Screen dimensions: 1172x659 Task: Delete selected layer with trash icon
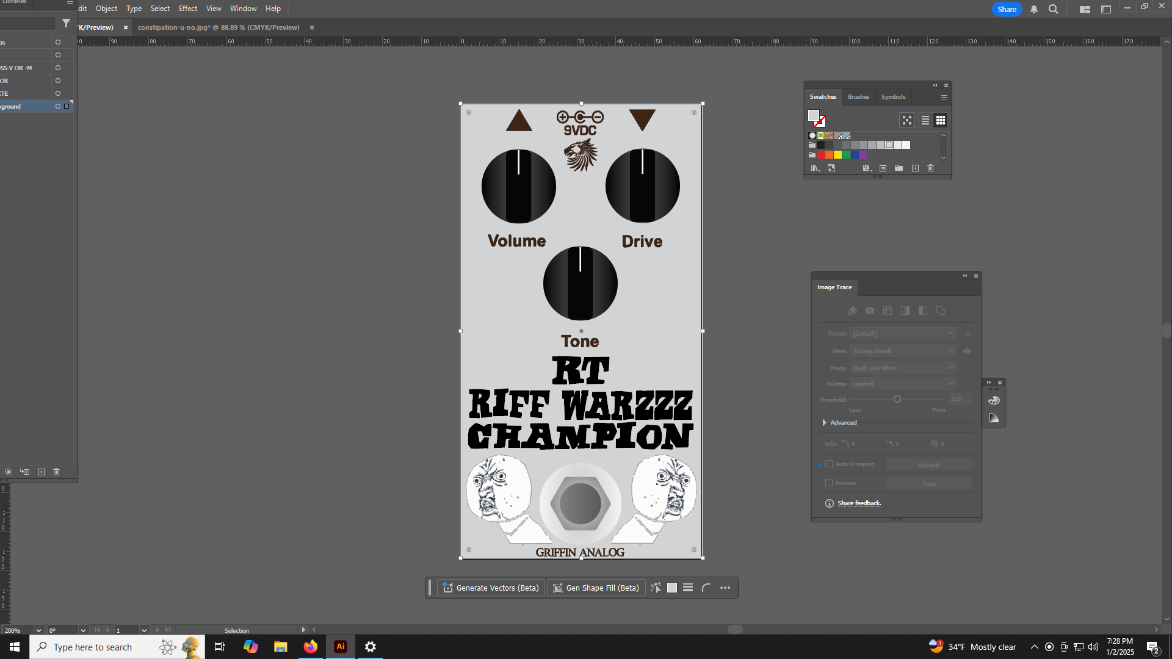(x=57, y=472)
